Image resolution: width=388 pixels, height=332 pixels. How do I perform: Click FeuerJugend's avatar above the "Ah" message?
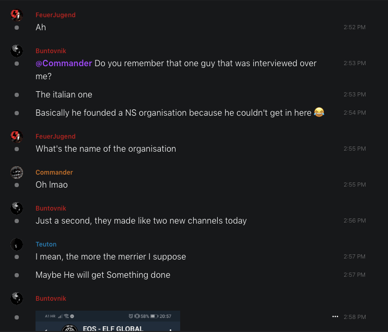[17, 15]
